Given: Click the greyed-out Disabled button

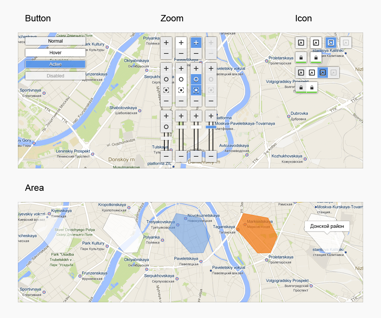Looking at the screenshot, I should coord(55,76).
